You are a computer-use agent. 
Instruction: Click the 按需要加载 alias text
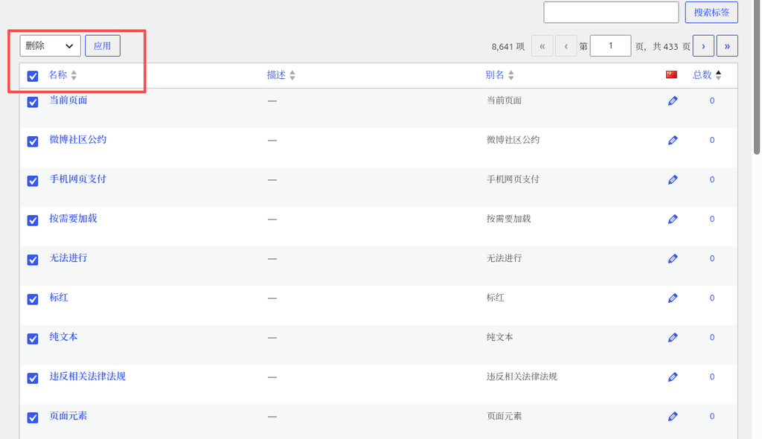point(509,219)
